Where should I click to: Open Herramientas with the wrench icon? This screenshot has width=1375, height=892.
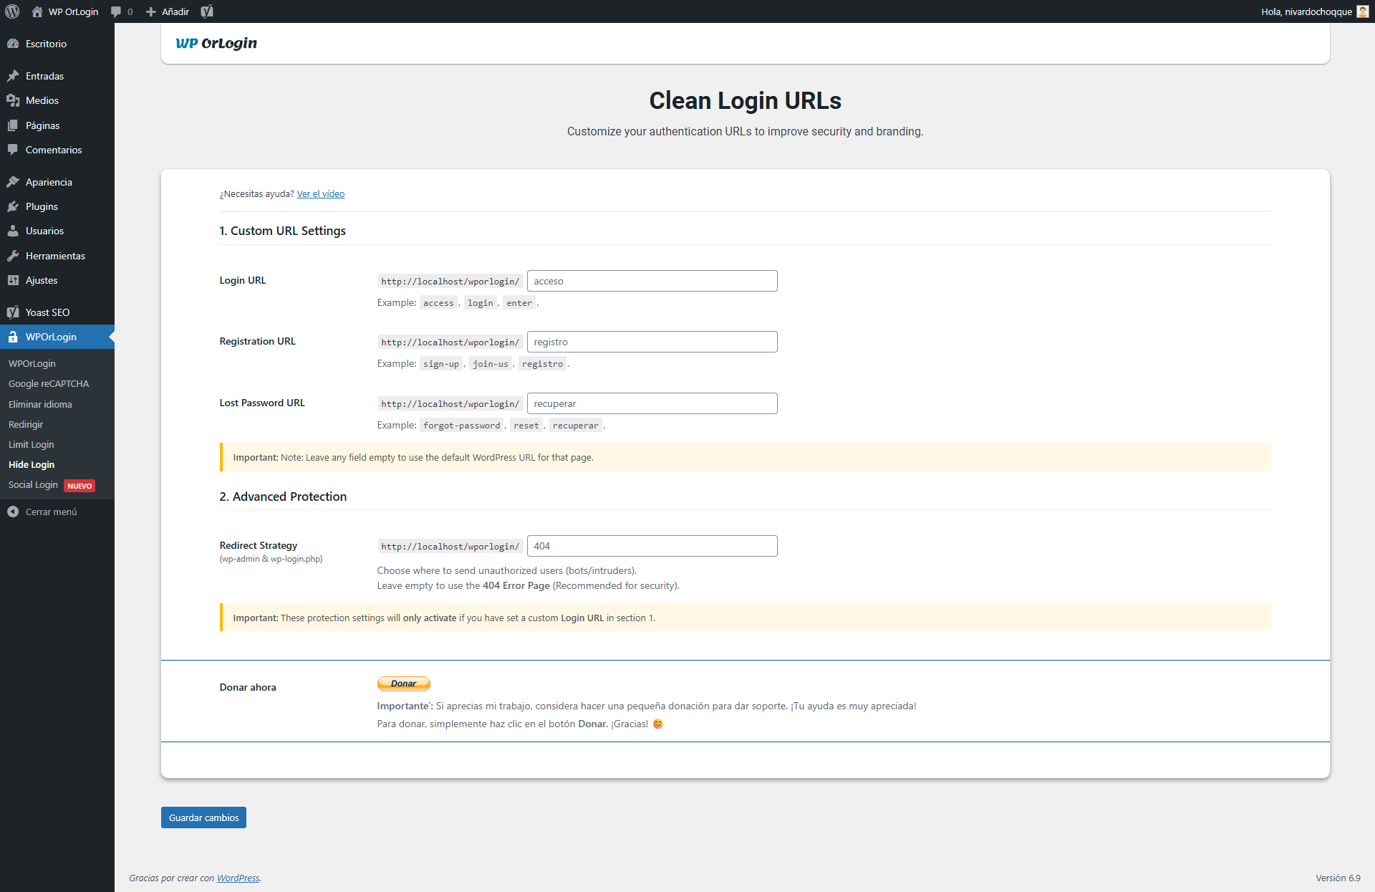tap(14, 255)
